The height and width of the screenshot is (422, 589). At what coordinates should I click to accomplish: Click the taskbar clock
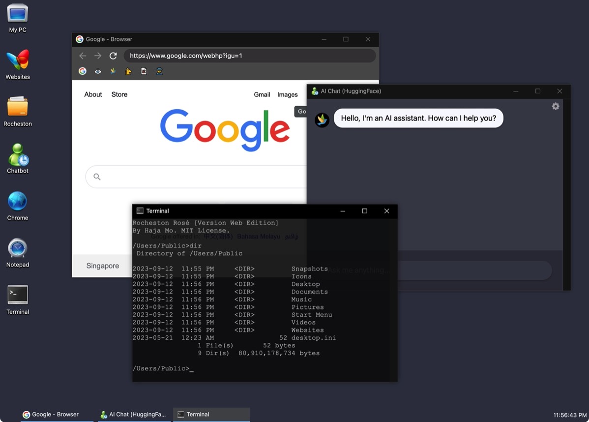point(569,415)
